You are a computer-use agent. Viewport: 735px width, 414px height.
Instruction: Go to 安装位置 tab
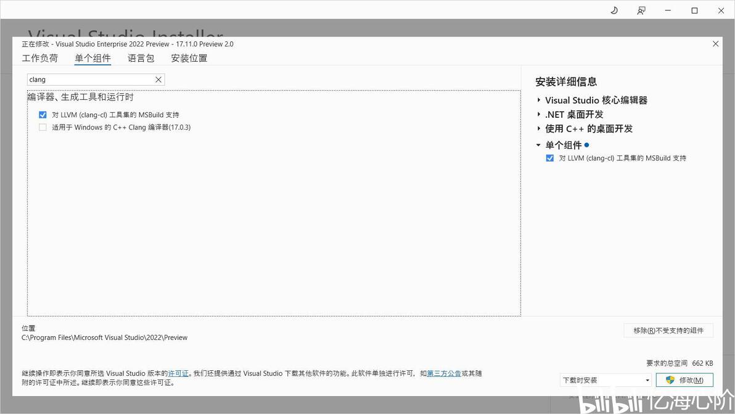coord(189,58)
